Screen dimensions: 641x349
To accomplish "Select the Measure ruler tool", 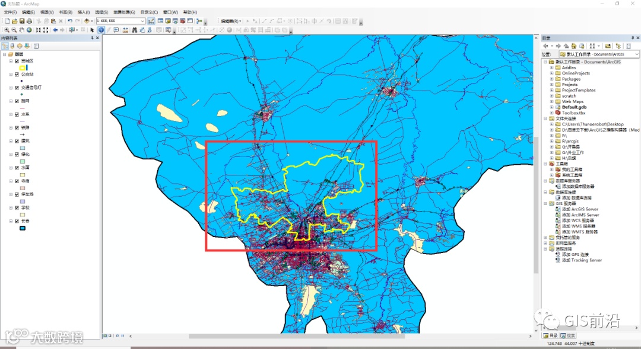I will [x=125, y=30].
